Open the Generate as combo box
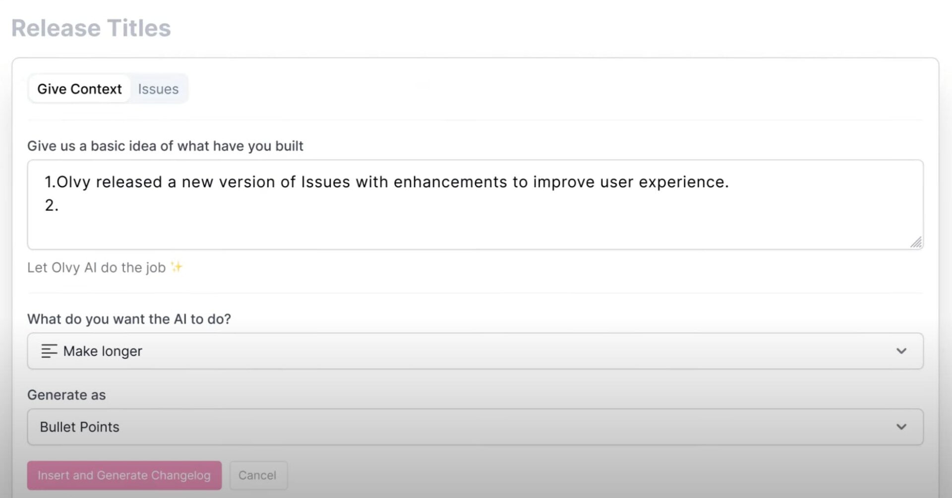The height and width of the screenshot is (498, 952). point(475,427)
